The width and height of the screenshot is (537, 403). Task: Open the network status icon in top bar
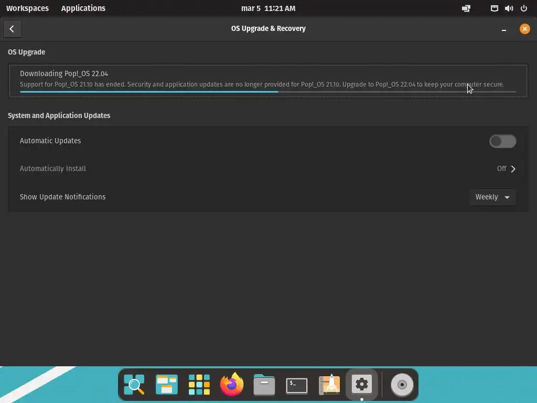point(466,8)
